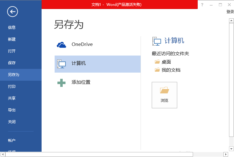Choose 关闭 in the sidebar
This screenshot has height=157, width=234.
tap(12, 122)
